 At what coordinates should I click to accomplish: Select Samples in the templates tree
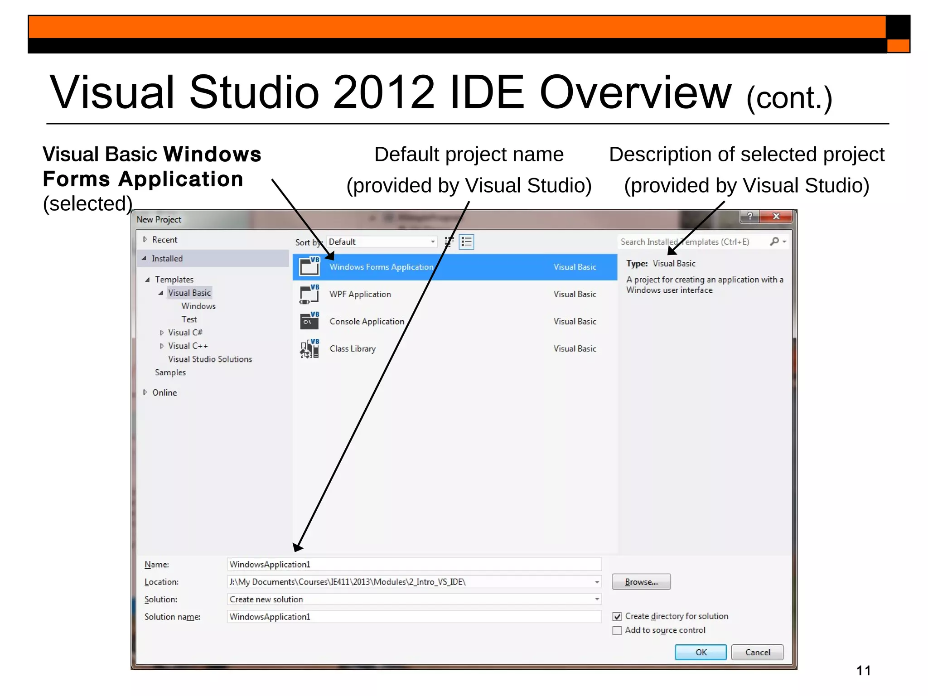tap(170, 372)
